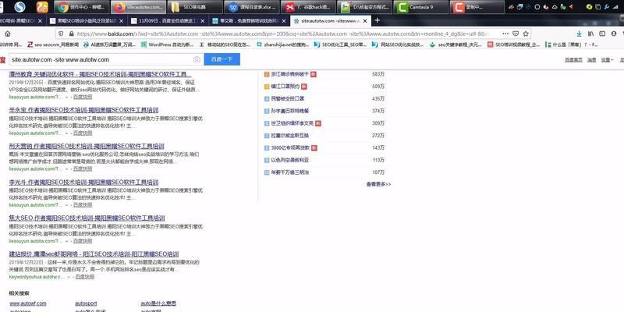Viewport: 624px width, 312px height.
Task: Click 查看更多>> under the hot list
Action: pyautogui.click(x=378, y=185)
